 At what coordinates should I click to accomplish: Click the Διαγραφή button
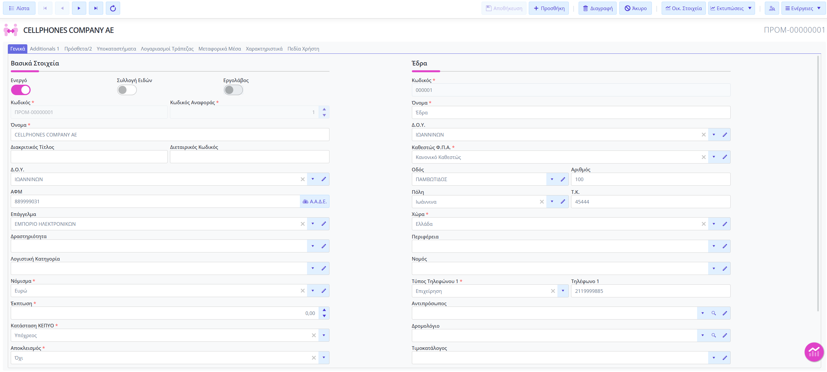tap(598, 8)
